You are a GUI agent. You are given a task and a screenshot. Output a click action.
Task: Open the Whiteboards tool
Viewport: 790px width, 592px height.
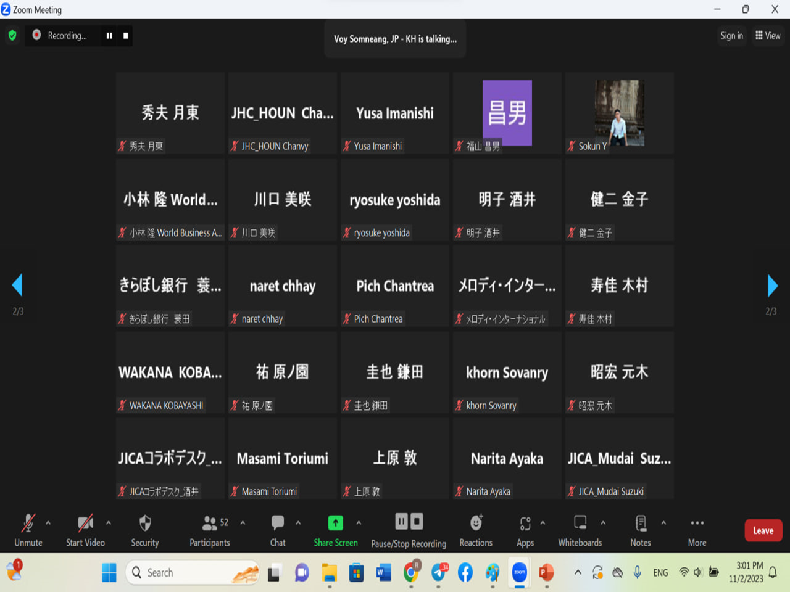[580, 530]
